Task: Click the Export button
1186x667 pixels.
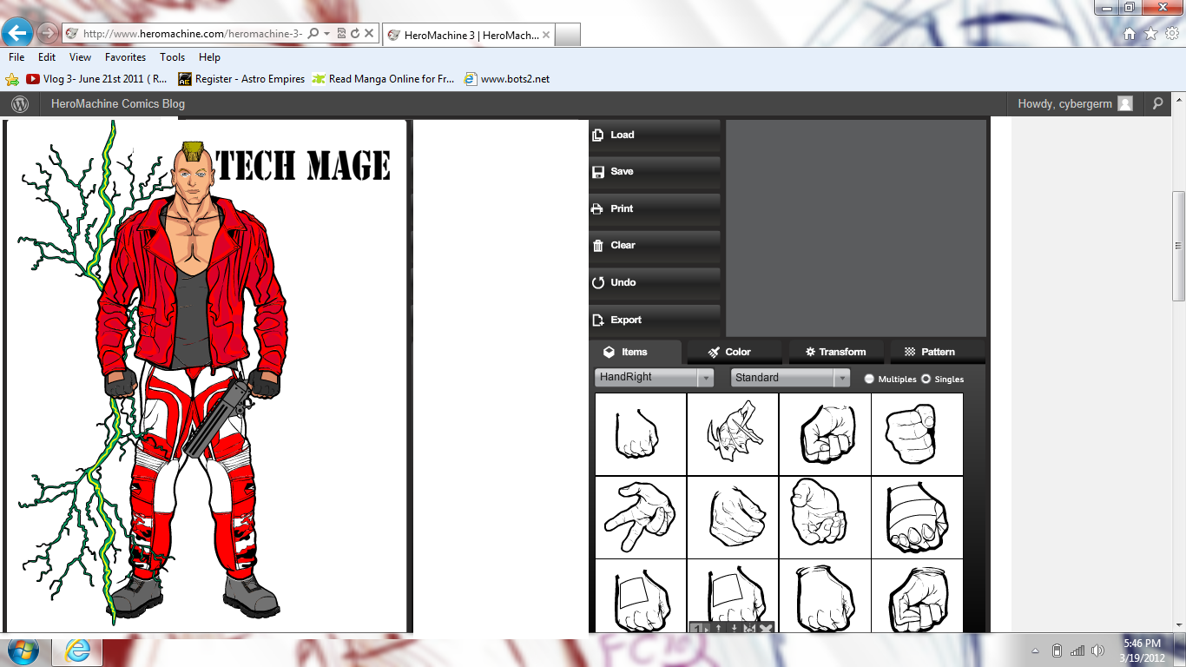Action: (x=625, y=320)
